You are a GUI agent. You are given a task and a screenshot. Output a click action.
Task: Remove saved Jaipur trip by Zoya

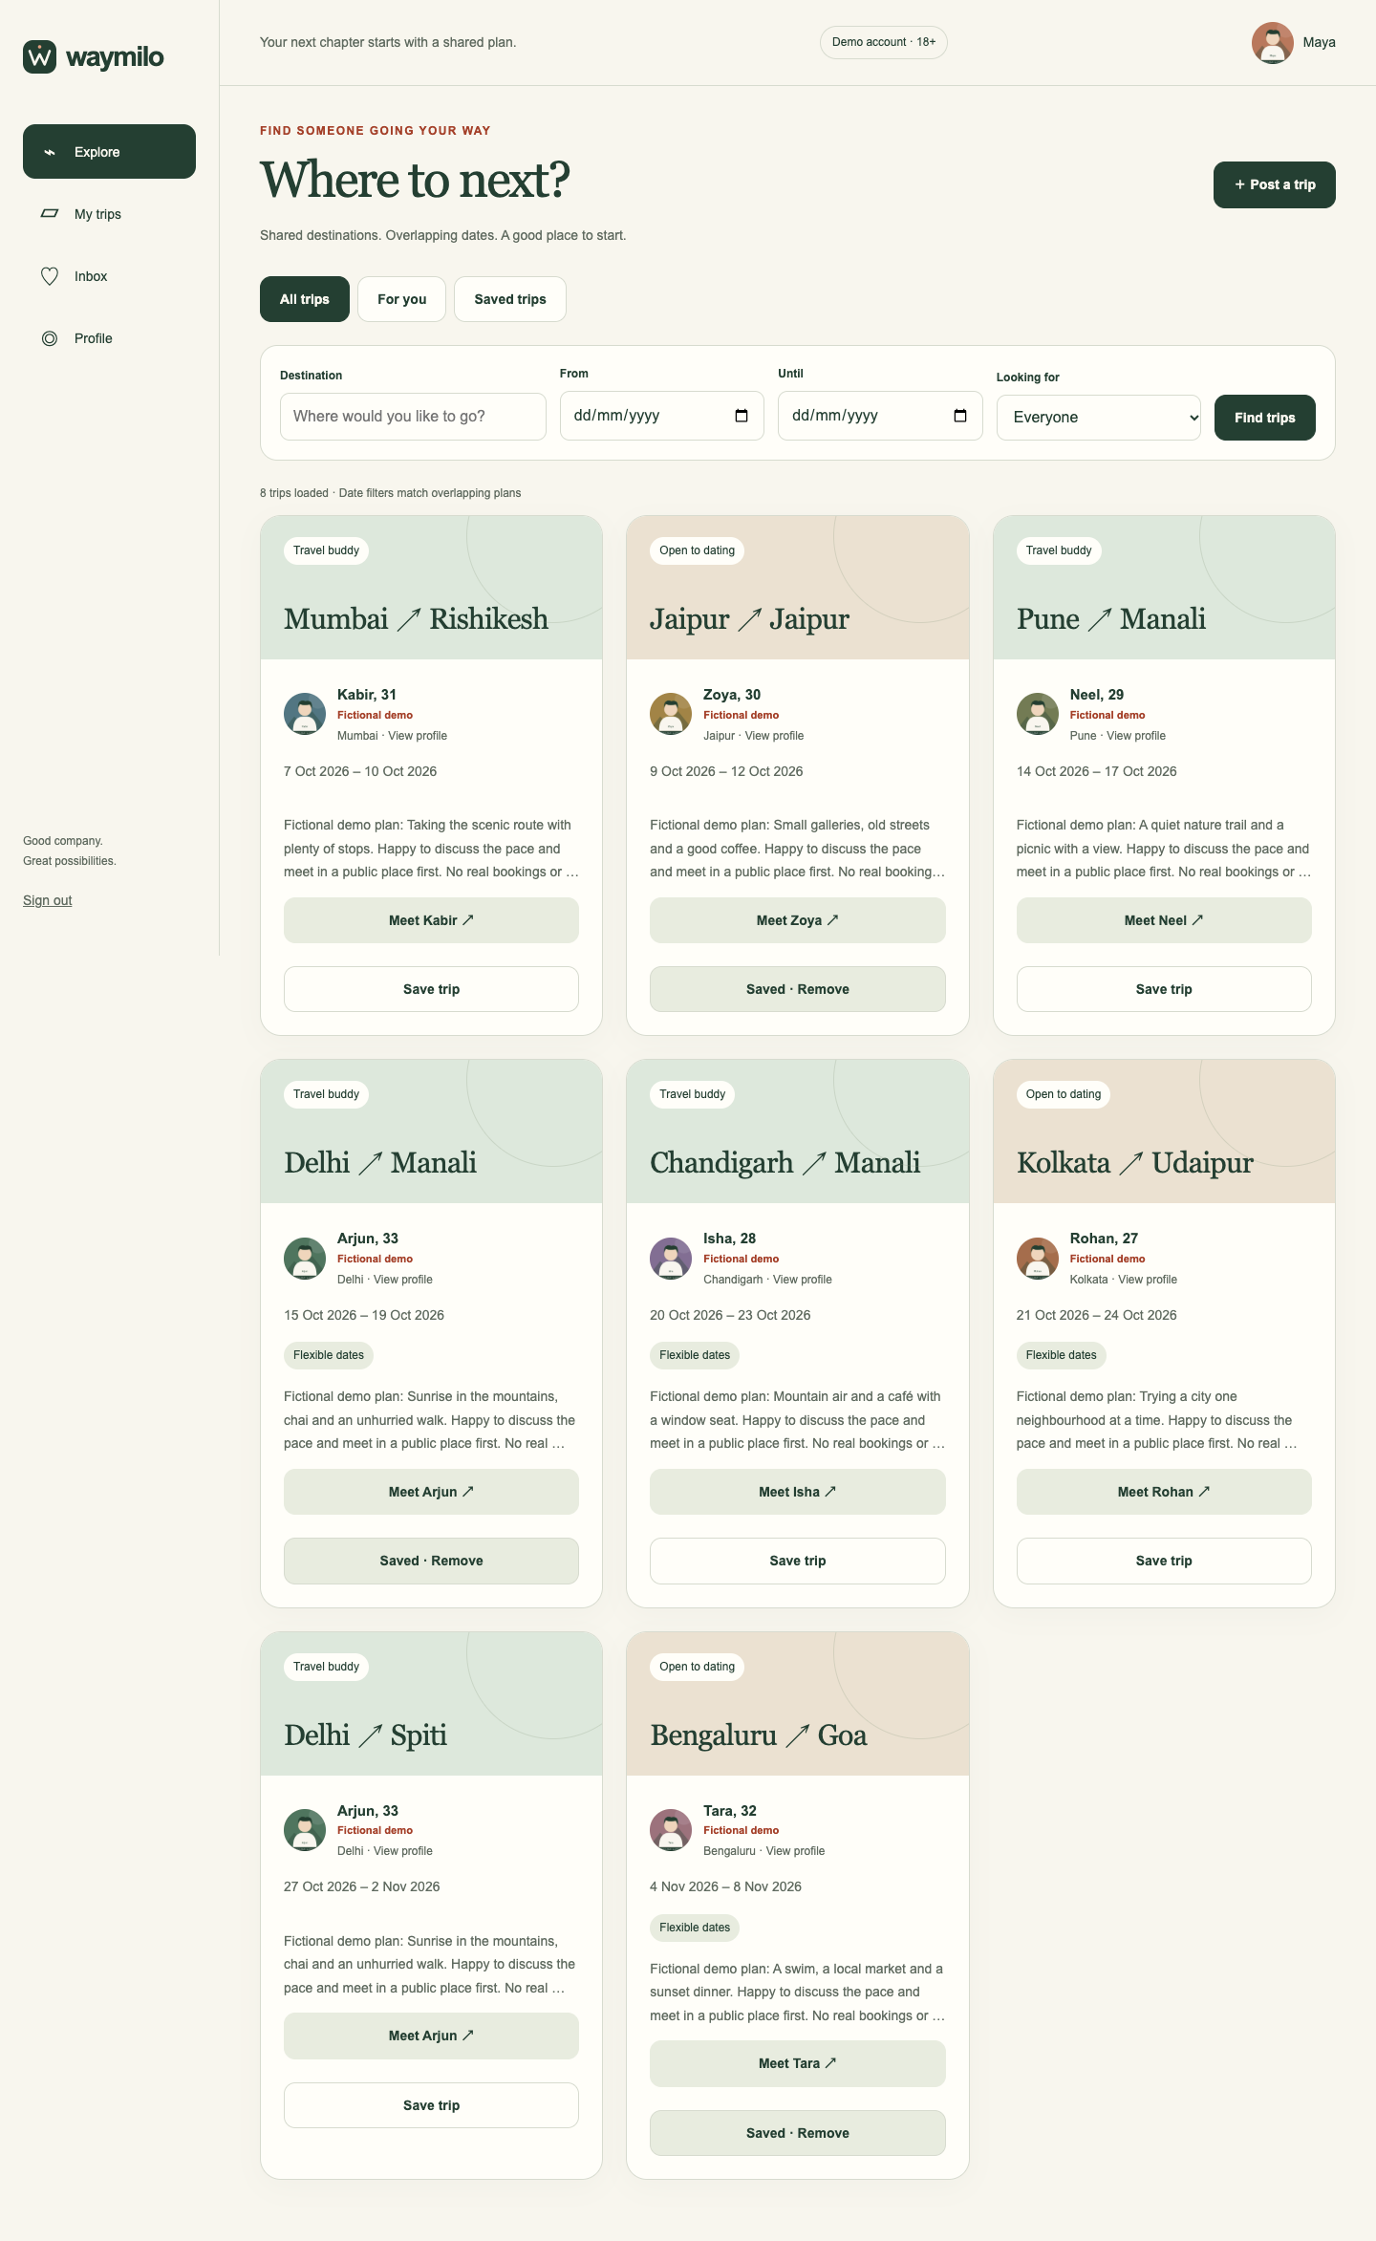pos(797,989)
